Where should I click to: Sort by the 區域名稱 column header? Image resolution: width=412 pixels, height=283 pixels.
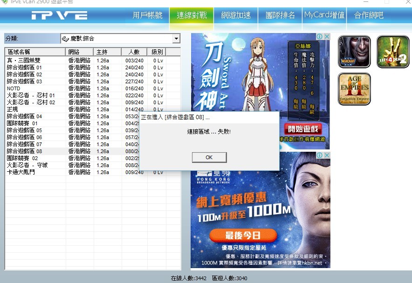[x=35, y=52]
